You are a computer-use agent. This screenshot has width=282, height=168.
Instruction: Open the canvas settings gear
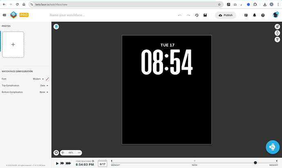pos(56,153)
